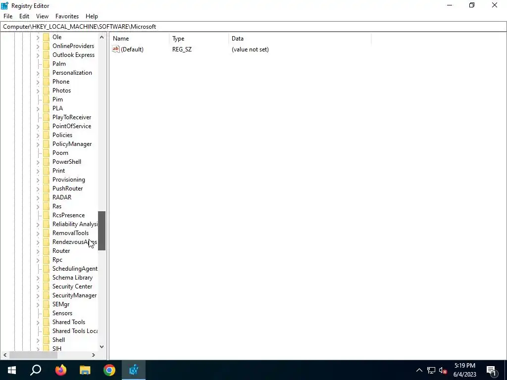The height and width of the screenshot is (380, 507).
Task: Show hidden system tray icons
Action: coord(419,370)
